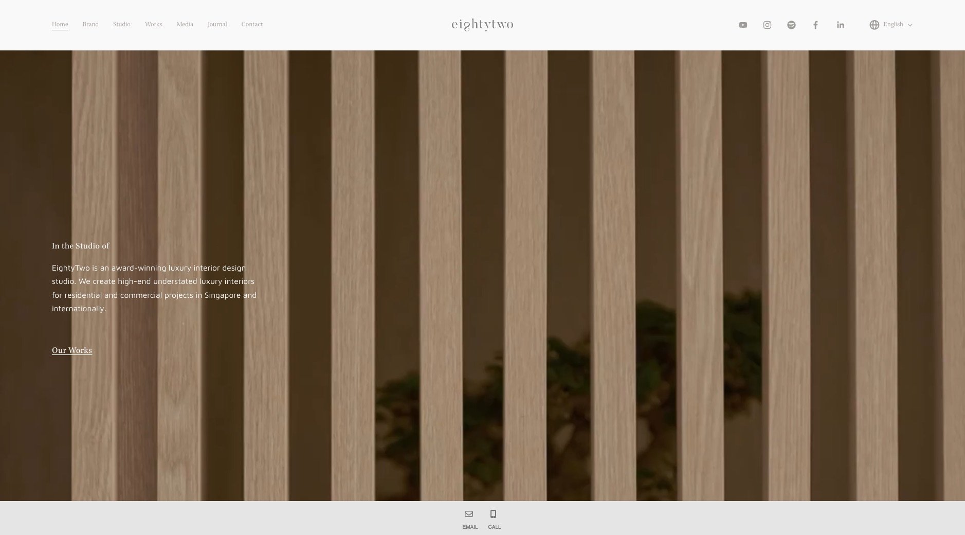Open the Contact menu item
The height and width of the screenshot is (535, 965).
(252, 24)
